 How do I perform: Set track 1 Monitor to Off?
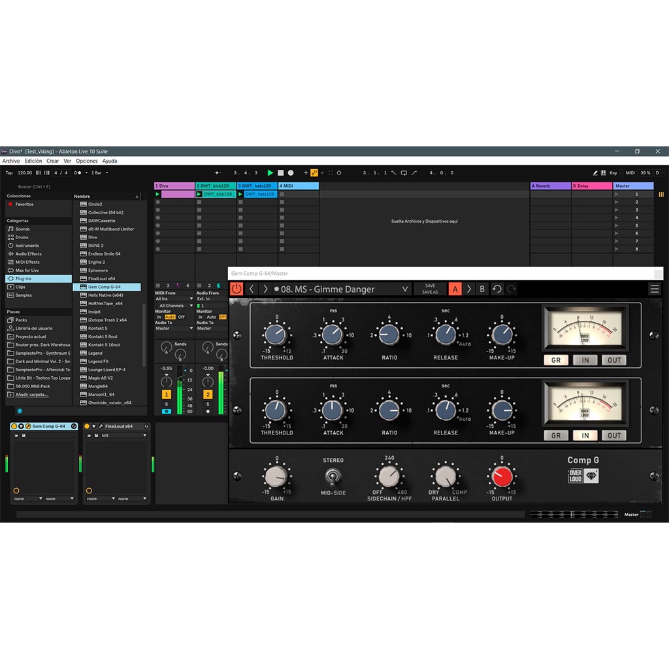point(182,317)
